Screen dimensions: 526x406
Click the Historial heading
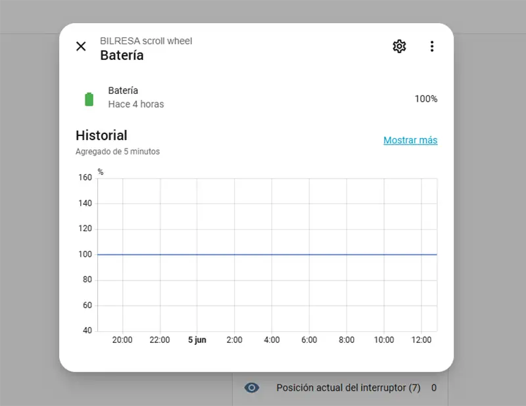tap(101, 135)
